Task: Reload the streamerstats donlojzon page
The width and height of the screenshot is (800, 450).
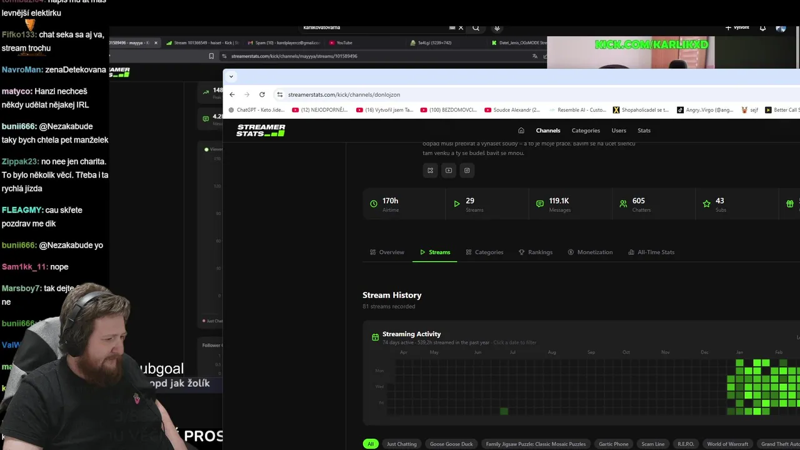Action: point(262,94)
